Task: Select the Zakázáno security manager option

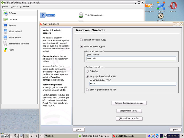Action: tap(87, 71)
